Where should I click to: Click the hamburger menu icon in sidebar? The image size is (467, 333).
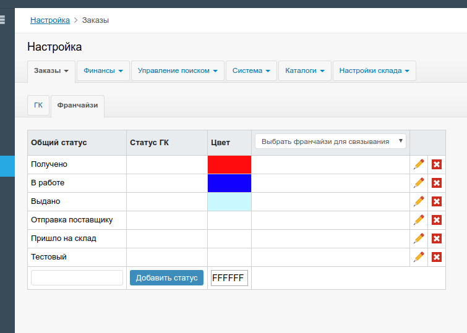(x=2, y=20)
